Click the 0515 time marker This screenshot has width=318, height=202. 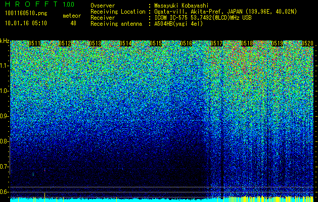point(156,43)
